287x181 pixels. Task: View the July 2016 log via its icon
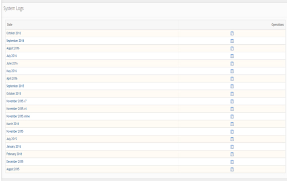pos(232,56)
